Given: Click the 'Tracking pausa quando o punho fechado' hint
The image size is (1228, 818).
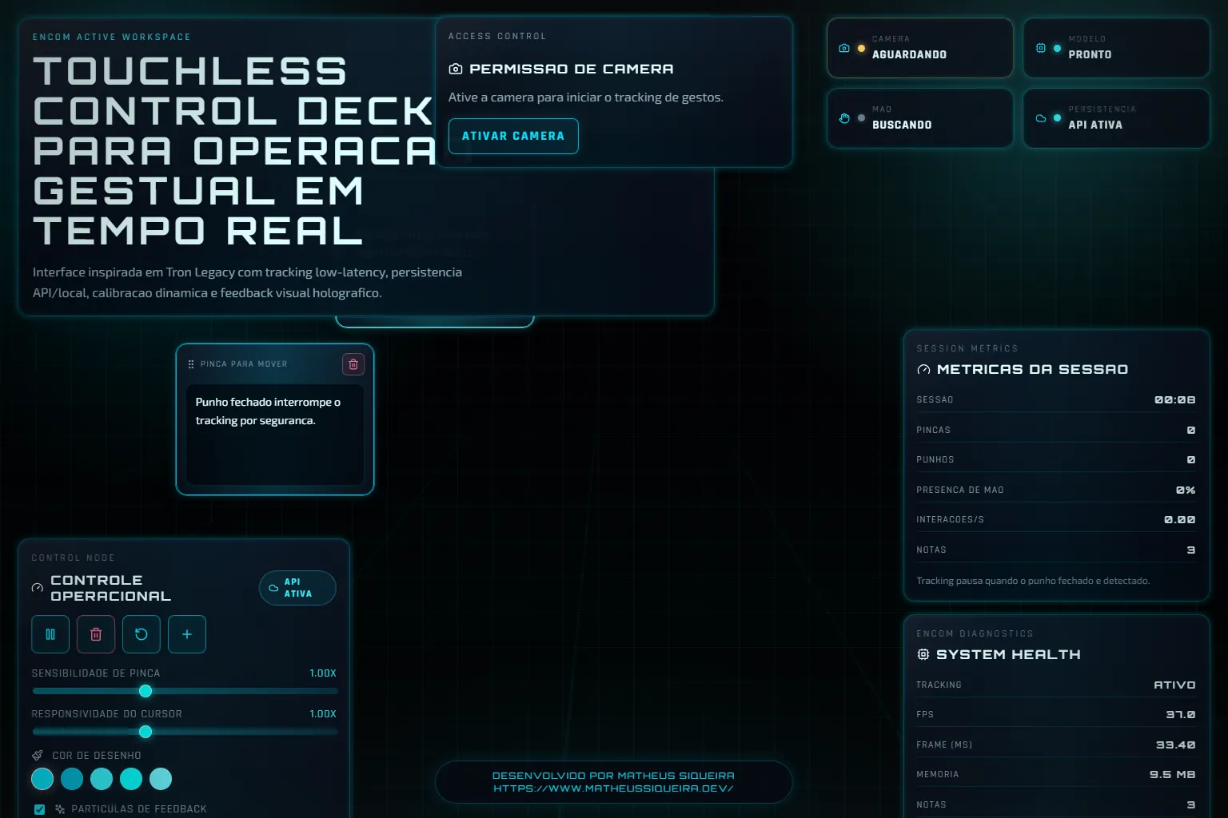Looking at the screenshot, I should coord(1033,581).
